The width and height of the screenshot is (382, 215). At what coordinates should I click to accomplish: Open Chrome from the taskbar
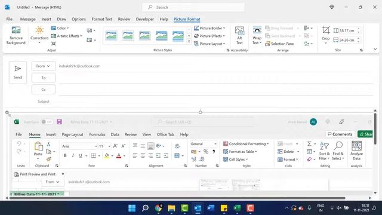coord(158,208)
